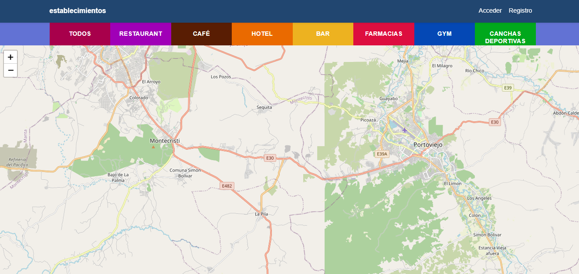
Task: Open the Registro sign-up link
Action: [520, 10]
